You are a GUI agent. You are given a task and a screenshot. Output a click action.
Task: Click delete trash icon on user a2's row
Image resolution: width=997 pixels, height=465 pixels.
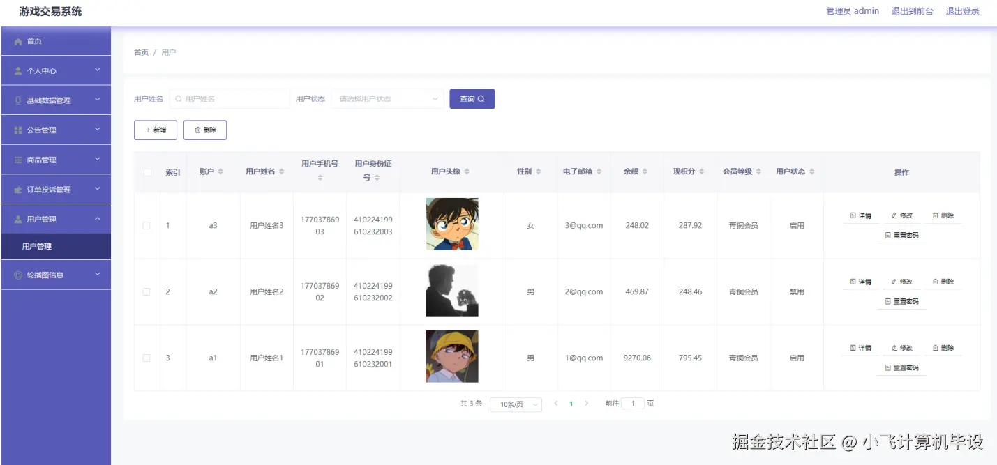pyautogui.click(x=934, y=281)
